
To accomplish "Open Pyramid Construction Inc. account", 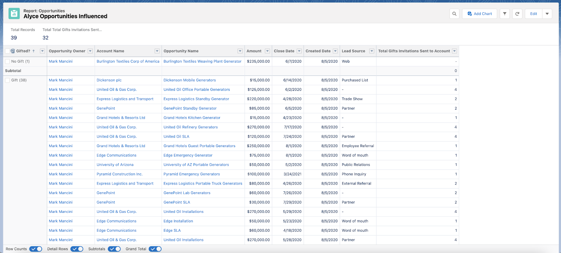I will [120, 174].
